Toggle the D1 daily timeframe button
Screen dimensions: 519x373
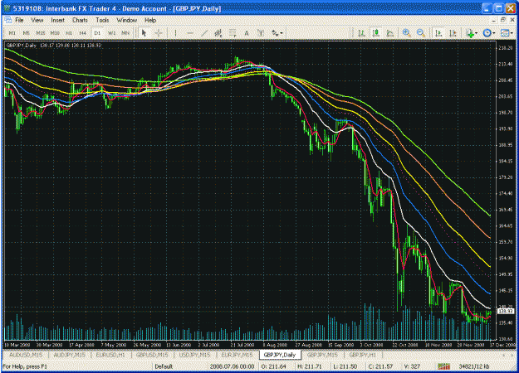click(97, 33)
